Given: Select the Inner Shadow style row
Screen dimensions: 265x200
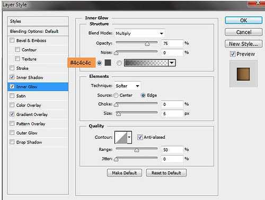Looking at the screenshot, I should coord(38,77).
